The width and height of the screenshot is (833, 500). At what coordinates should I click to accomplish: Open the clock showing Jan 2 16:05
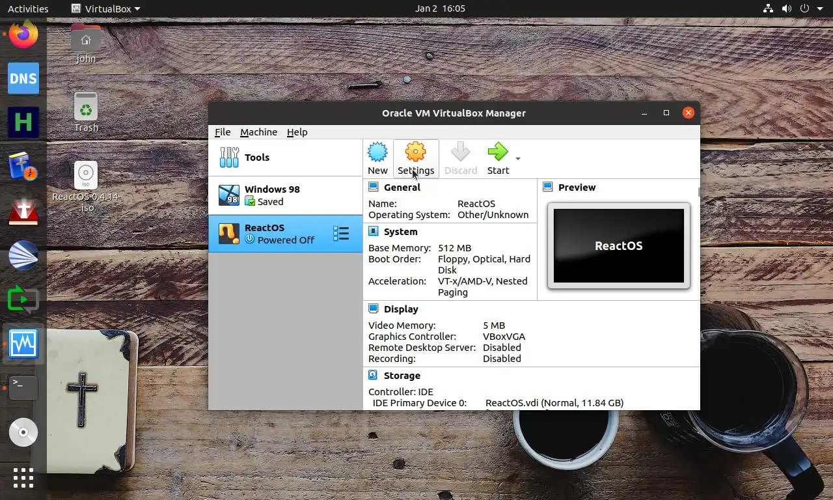tap(440, 8)
